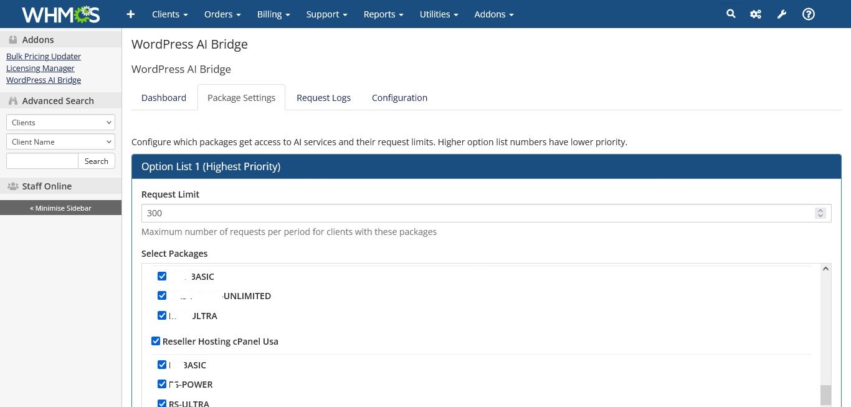Expand the Clients search type dropdown
The image size is (851, 407).
pyautogui.click(x=60, y=123)
